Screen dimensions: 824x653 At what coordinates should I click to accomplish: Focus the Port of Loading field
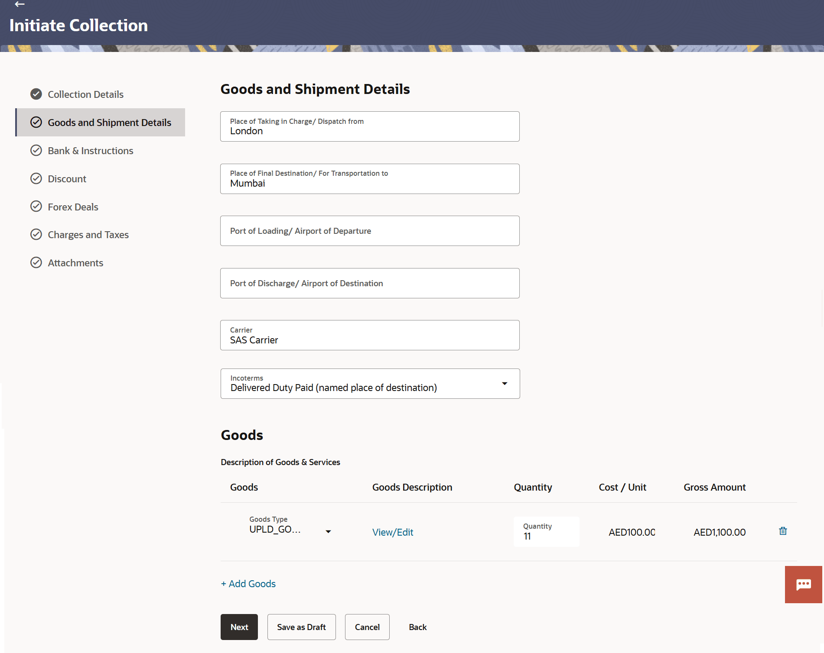(370, 231)
